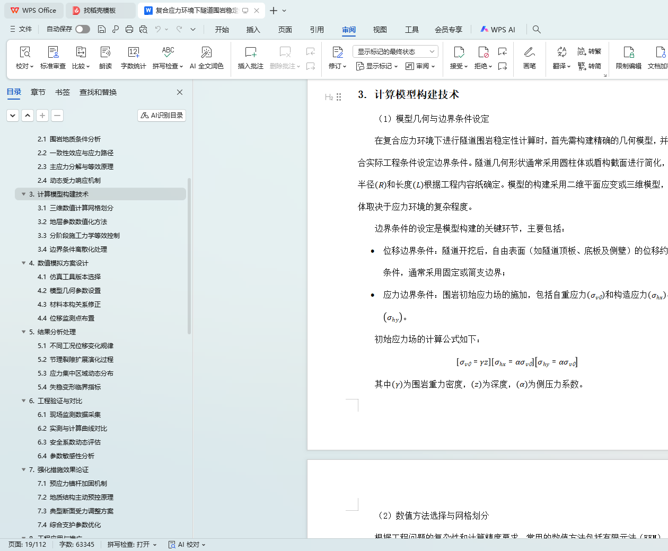This screenshot has width=668, height=551.
Task: Click the 字数统计 word count icon
Action: click(x=133, y=52)
